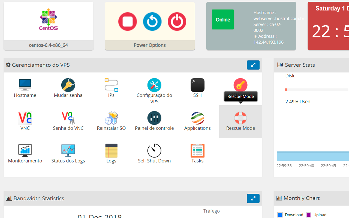Open Status dos Logs icon
The height and width of the screenshot is (218, 349).
[68, 151]
